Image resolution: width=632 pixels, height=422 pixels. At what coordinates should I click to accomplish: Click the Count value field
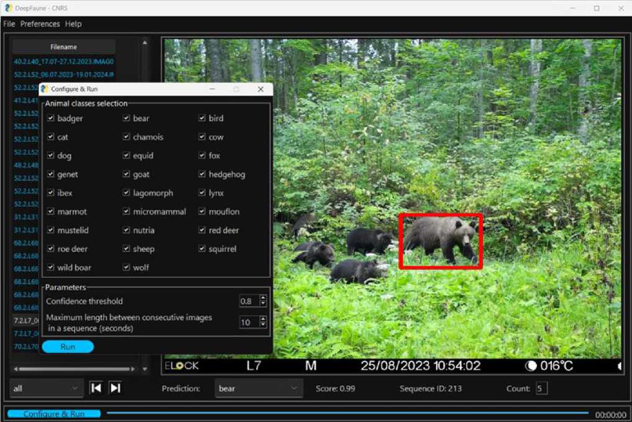tap(541, 388)
